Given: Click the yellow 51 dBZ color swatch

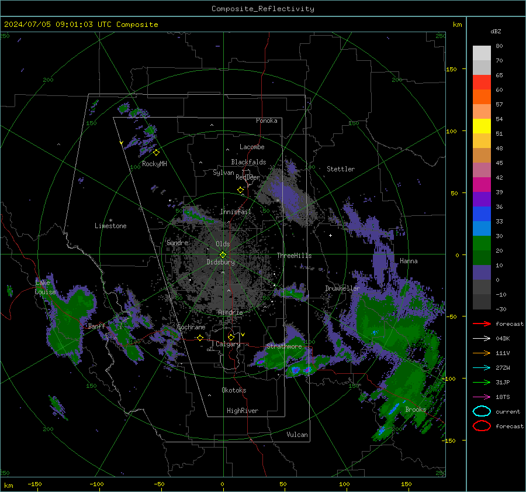Looking at the screenshot, I should (482, 126).
